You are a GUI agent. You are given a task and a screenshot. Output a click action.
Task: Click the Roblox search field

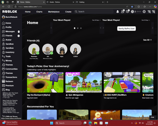click(94, 12)
